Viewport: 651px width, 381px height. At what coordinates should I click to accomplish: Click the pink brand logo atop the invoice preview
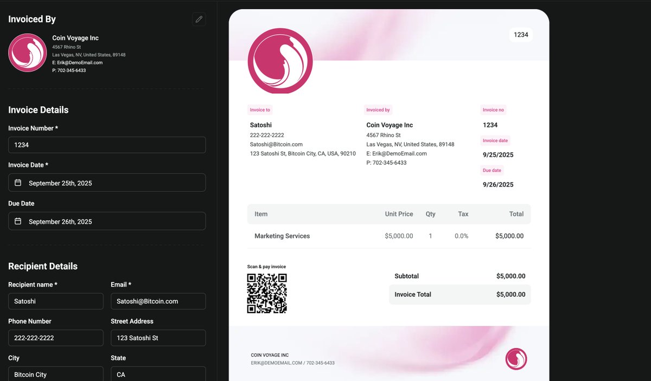[x=280, y=61]
